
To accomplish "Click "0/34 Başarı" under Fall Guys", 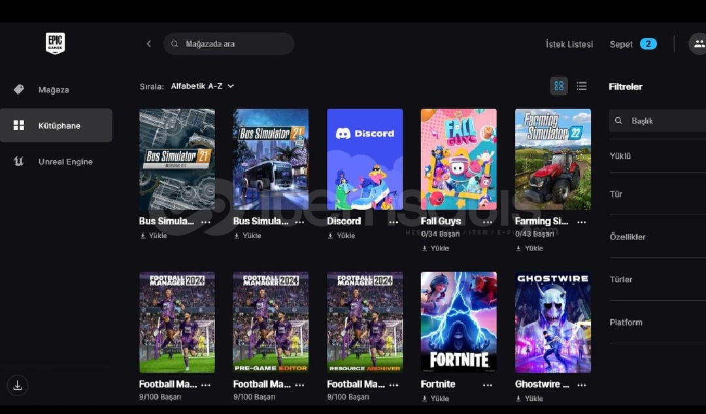I will [x=441, y=233].
